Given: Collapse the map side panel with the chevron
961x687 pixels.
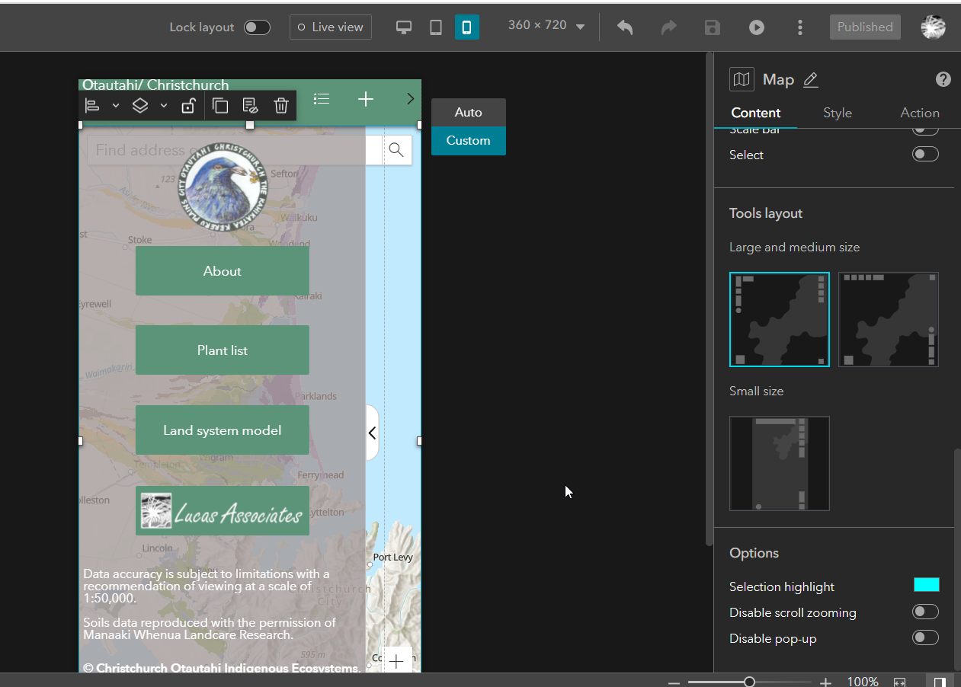Looking at the screenshot, I should tap(372, 432).
